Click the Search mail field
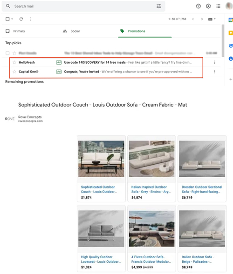Image resolution: width=233 pixels, height=274 pixels. [83, 7]
